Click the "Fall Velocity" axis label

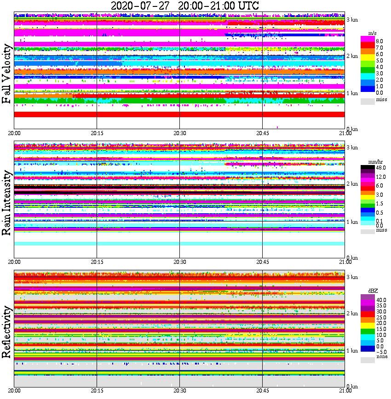pos(6,74)
